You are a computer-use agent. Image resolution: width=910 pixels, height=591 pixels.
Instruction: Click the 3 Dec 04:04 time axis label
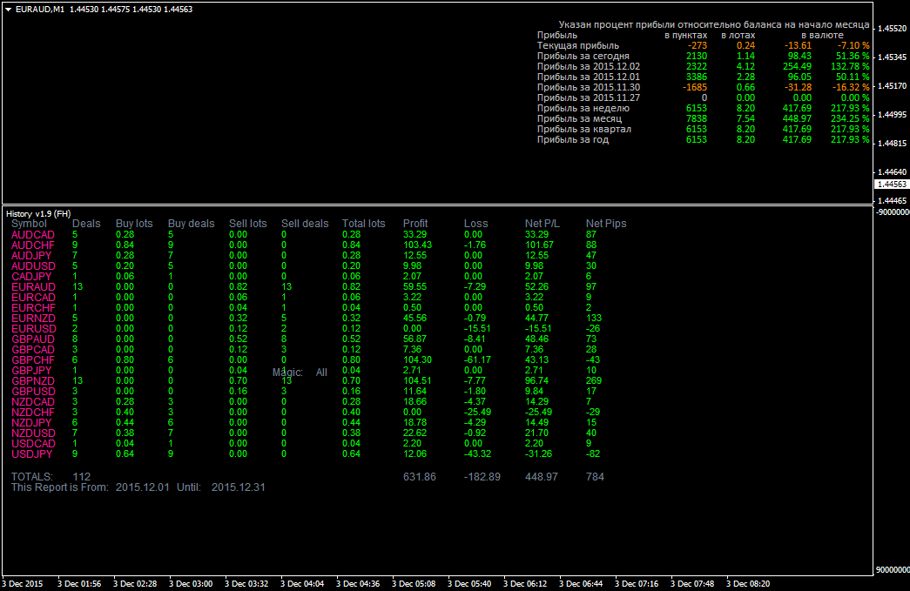(x=302, y=584)
